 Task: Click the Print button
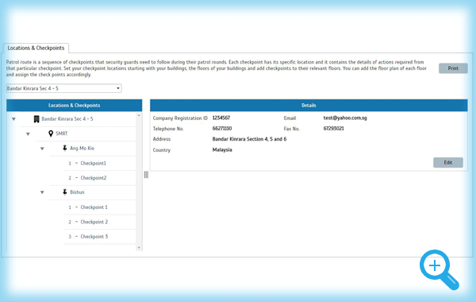click(x=453, y=68)
